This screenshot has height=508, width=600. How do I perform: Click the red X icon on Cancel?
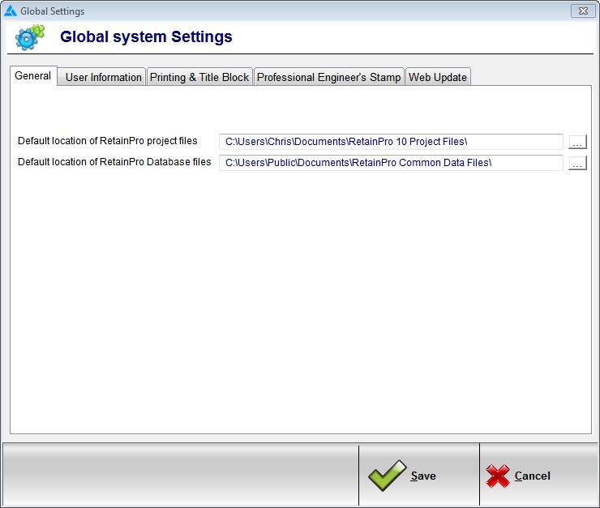(x=498, y=476)
